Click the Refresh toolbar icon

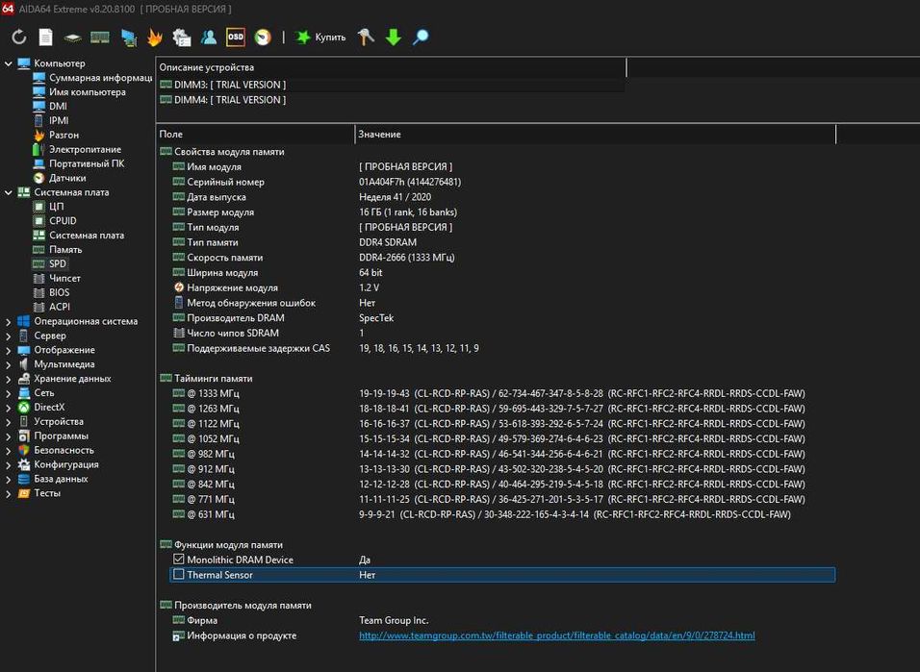[19, 37]
